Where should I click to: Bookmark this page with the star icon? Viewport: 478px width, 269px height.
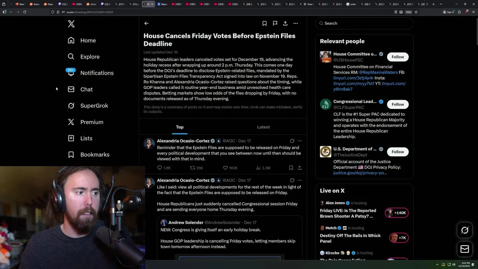pos(416,12)
